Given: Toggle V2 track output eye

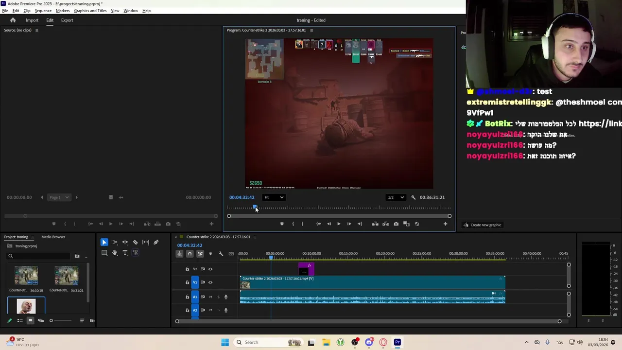Looking at the screenshot, I should [210, 269].
